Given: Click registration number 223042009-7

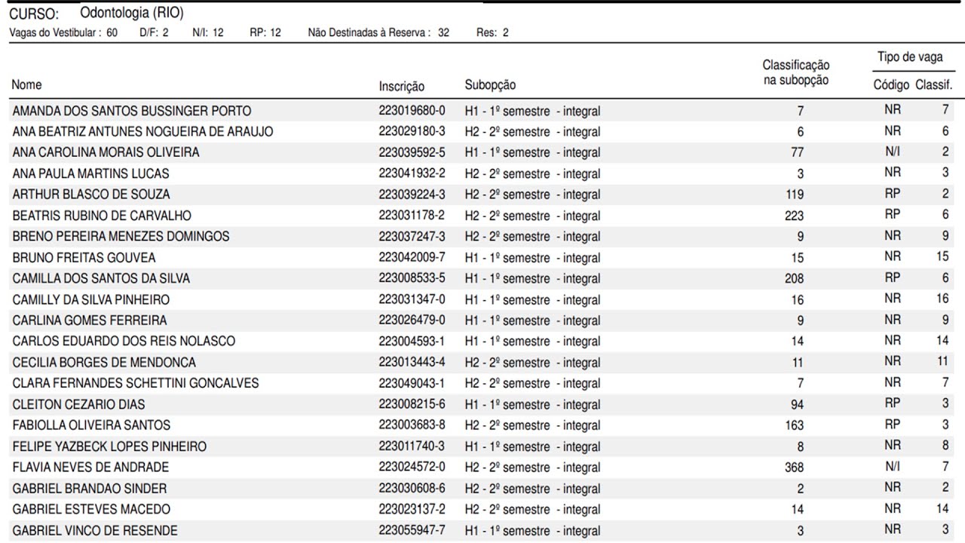Looking at the screenshot, I should pos(412,257).
